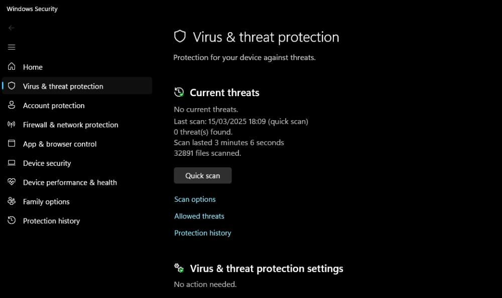This screenshot has height=298, width=502.
Task: Open the hamburger navigation menu
Action: point(12,47)
